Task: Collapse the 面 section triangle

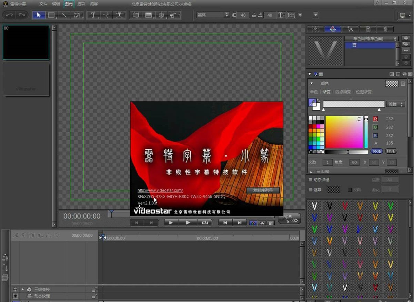Action: point(310,74)
